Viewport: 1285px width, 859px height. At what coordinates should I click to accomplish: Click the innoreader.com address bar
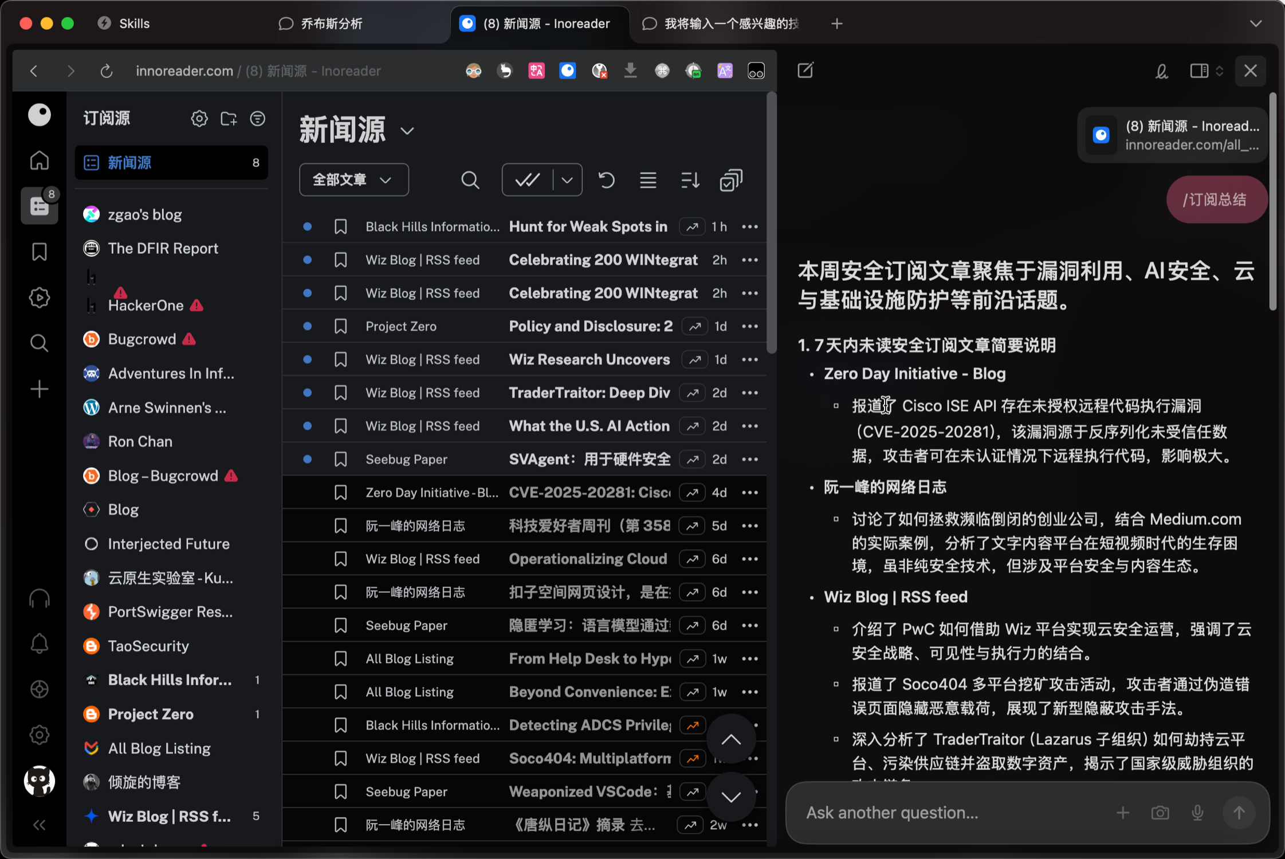pos(258,71)
